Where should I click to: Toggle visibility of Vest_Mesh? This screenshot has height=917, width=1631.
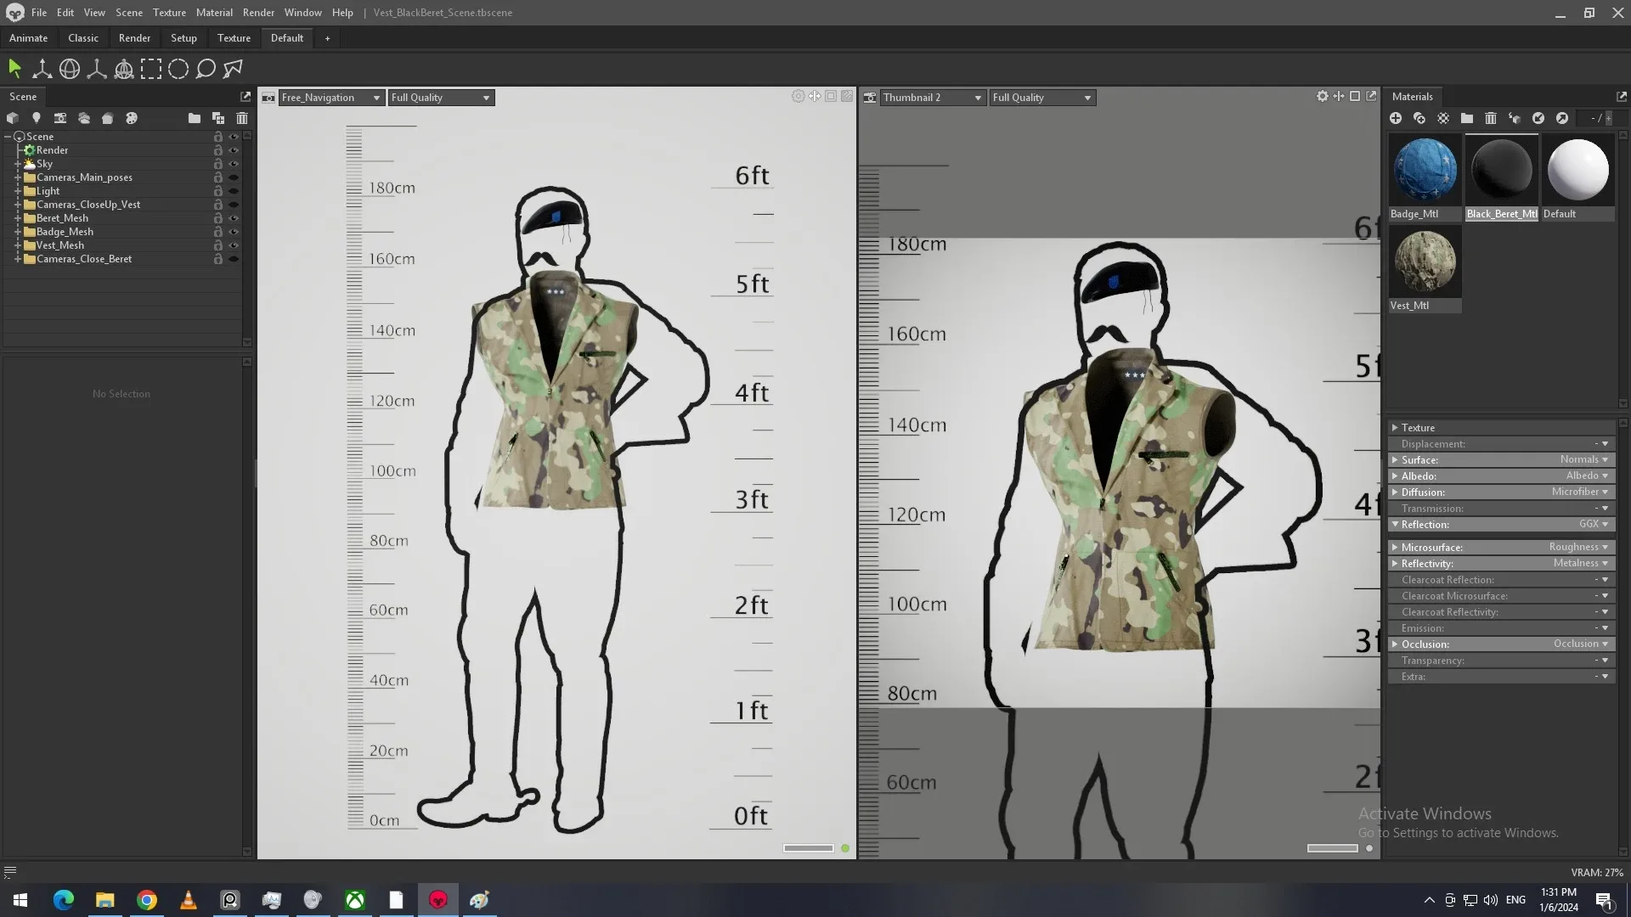point(234,245)
